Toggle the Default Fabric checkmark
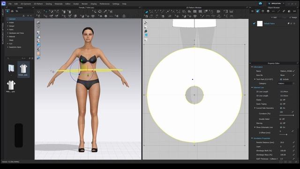The image size is (300, 169). pyautogui.click(x=254, y=23)
